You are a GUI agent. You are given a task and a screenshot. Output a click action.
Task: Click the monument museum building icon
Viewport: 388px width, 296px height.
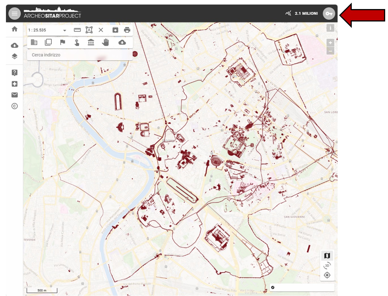click(x=91, y=42)
